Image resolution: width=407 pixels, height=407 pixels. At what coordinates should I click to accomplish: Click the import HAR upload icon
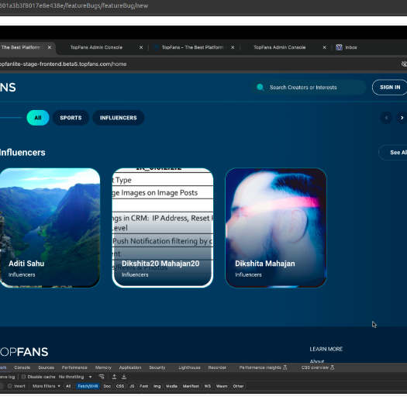click(x=114, y=377)
